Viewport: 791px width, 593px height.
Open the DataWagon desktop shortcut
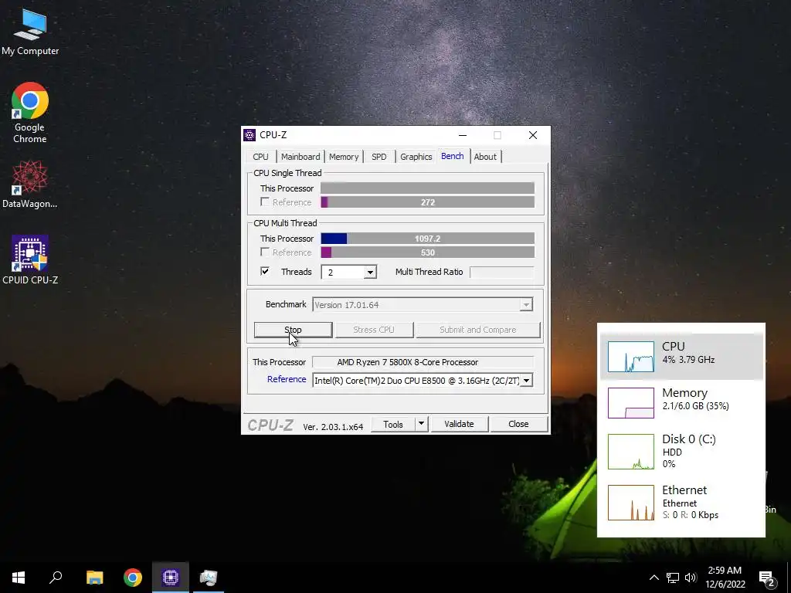[30, 185]
